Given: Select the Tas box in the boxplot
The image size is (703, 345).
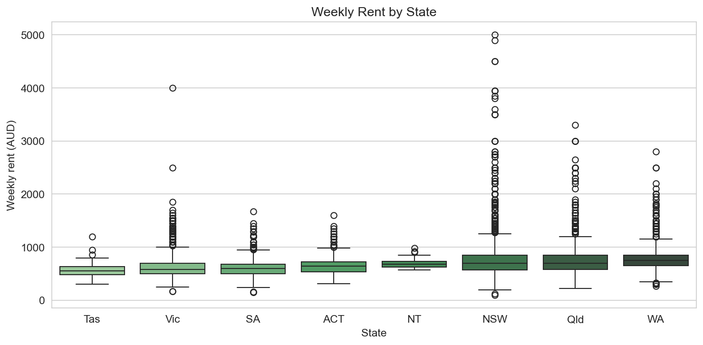Looking at the screenshot, I should (x=92, y=270).
